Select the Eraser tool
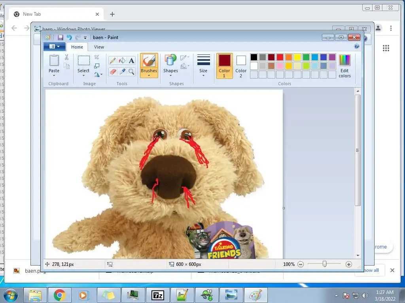The image size is (405, 303). click(113, 71)
